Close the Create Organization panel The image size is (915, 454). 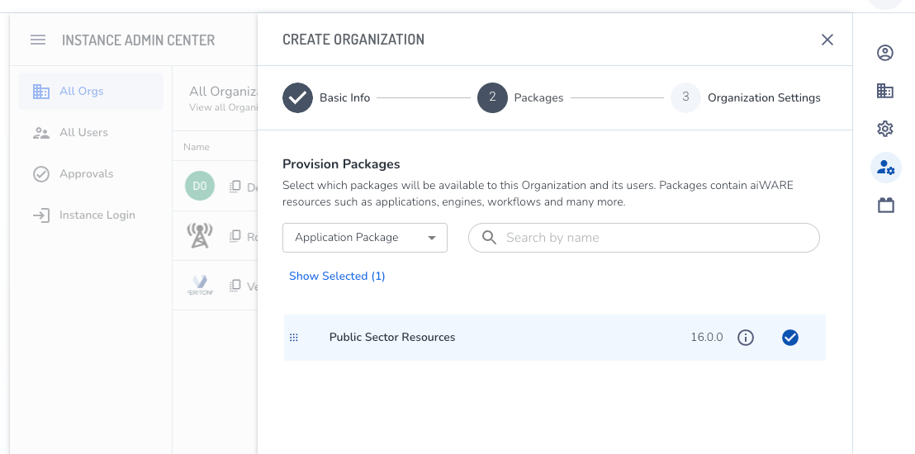pyautogui.click(x=827, y=40)
